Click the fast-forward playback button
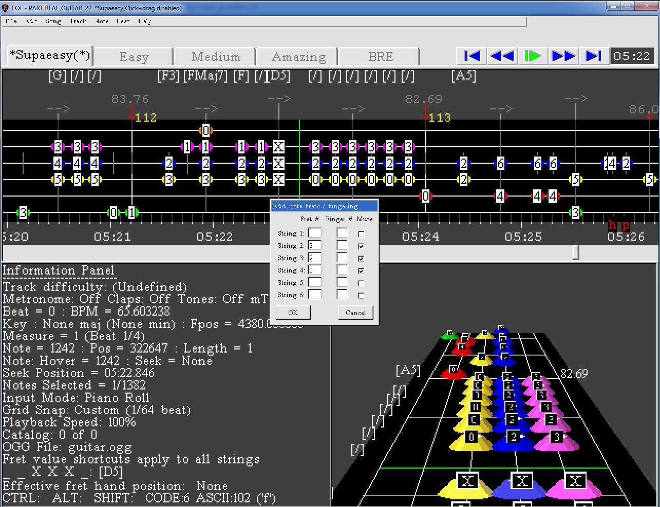This screenshot has width=660, height=507. [x=563, y=56]
